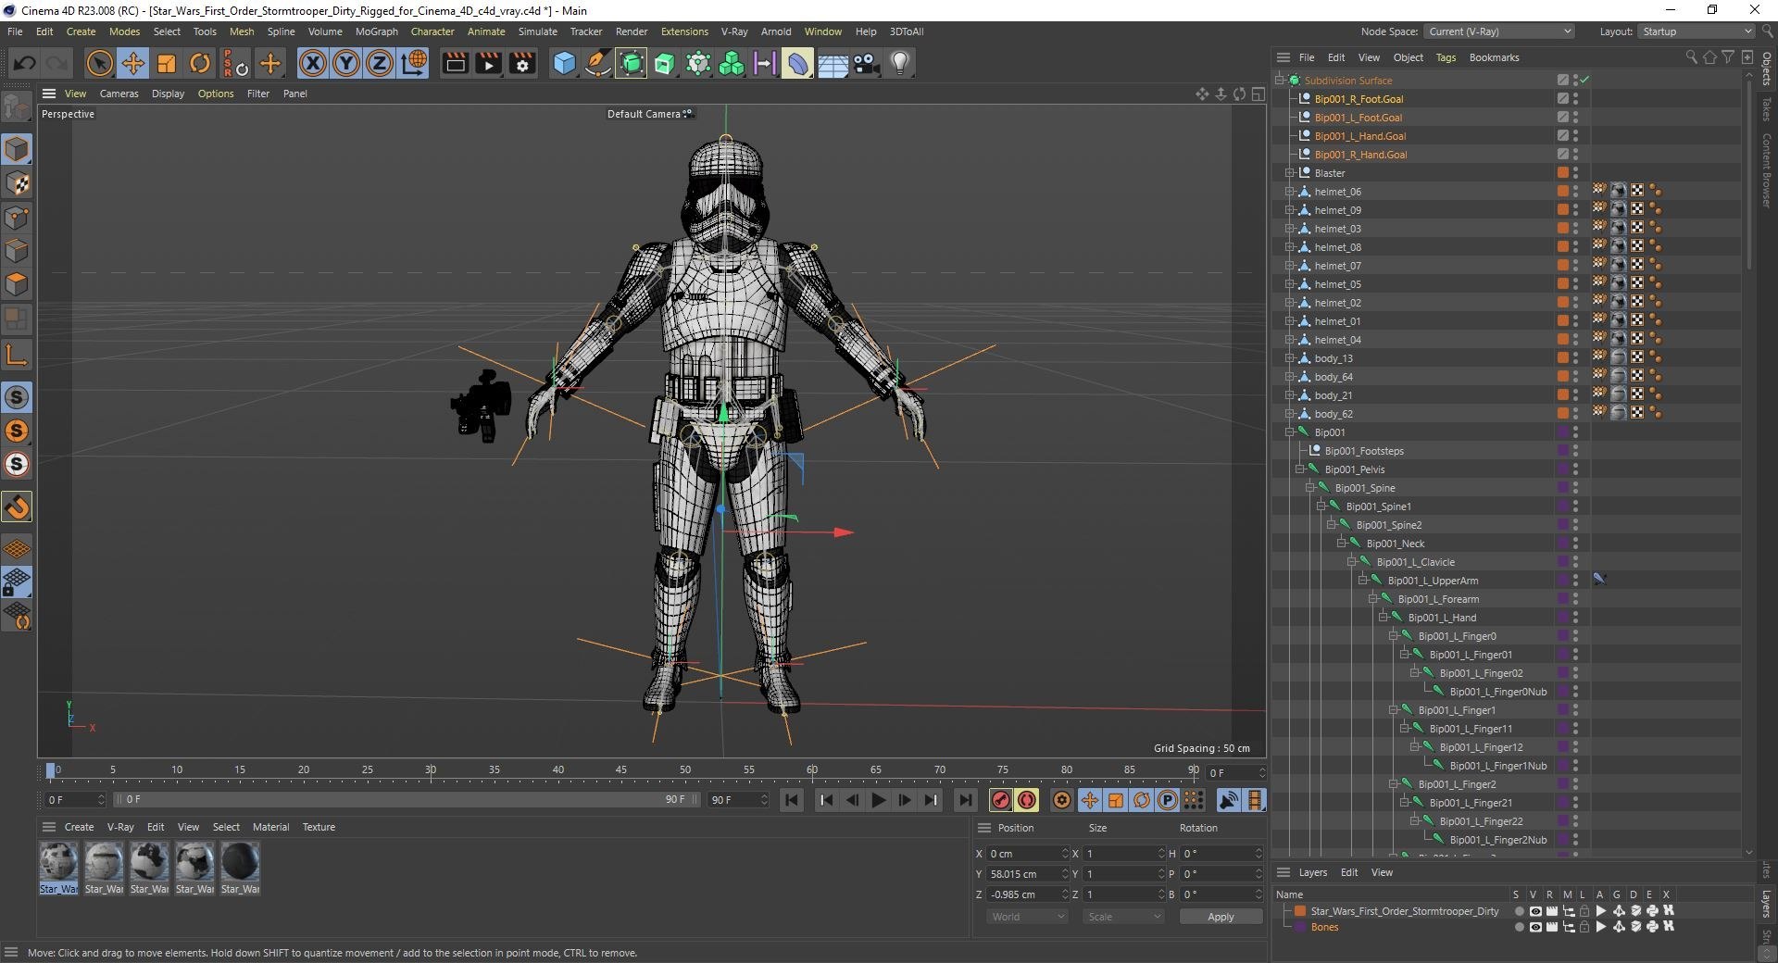Click the Apply button
Viewport: 1778px width, 963px height.
tap(1221, 917)
